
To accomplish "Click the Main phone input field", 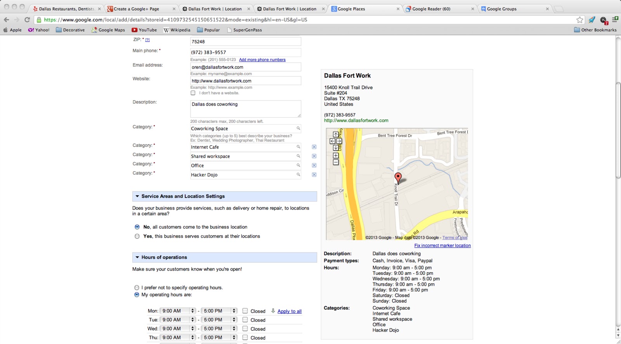I will point(246,52).
